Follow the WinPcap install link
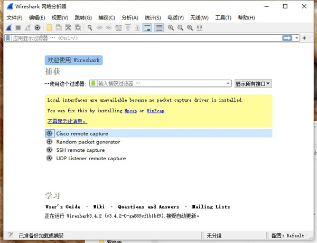 [155, 111]
